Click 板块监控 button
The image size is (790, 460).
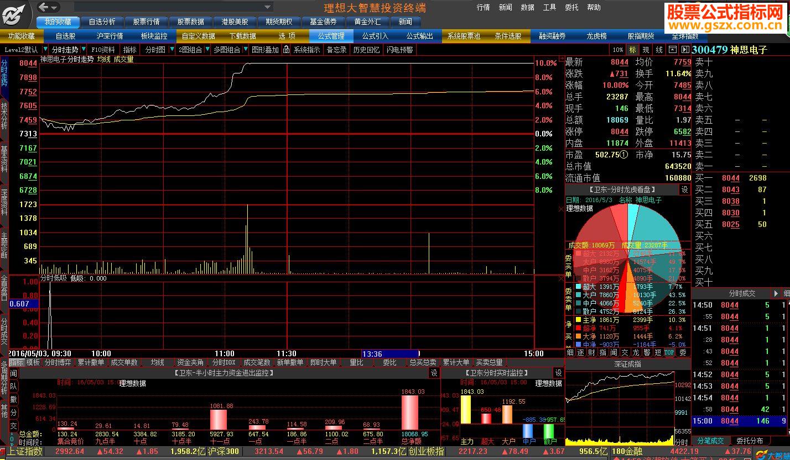[x=154, y=36]
